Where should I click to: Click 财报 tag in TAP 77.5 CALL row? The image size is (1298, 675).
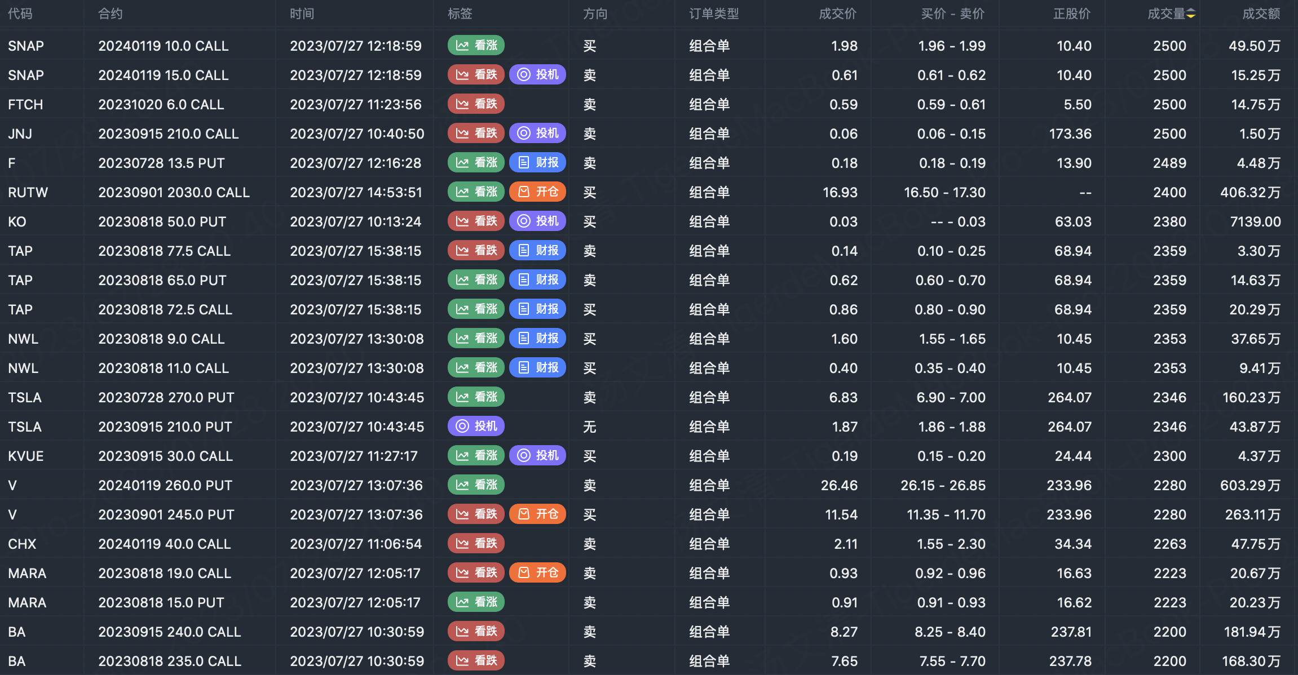pos(537,251)
